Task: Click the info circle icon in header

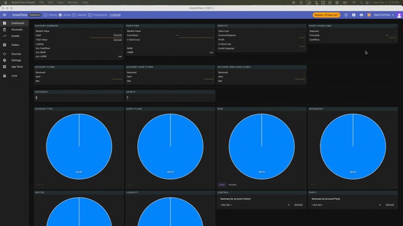Action: click(x=354, y=15)
